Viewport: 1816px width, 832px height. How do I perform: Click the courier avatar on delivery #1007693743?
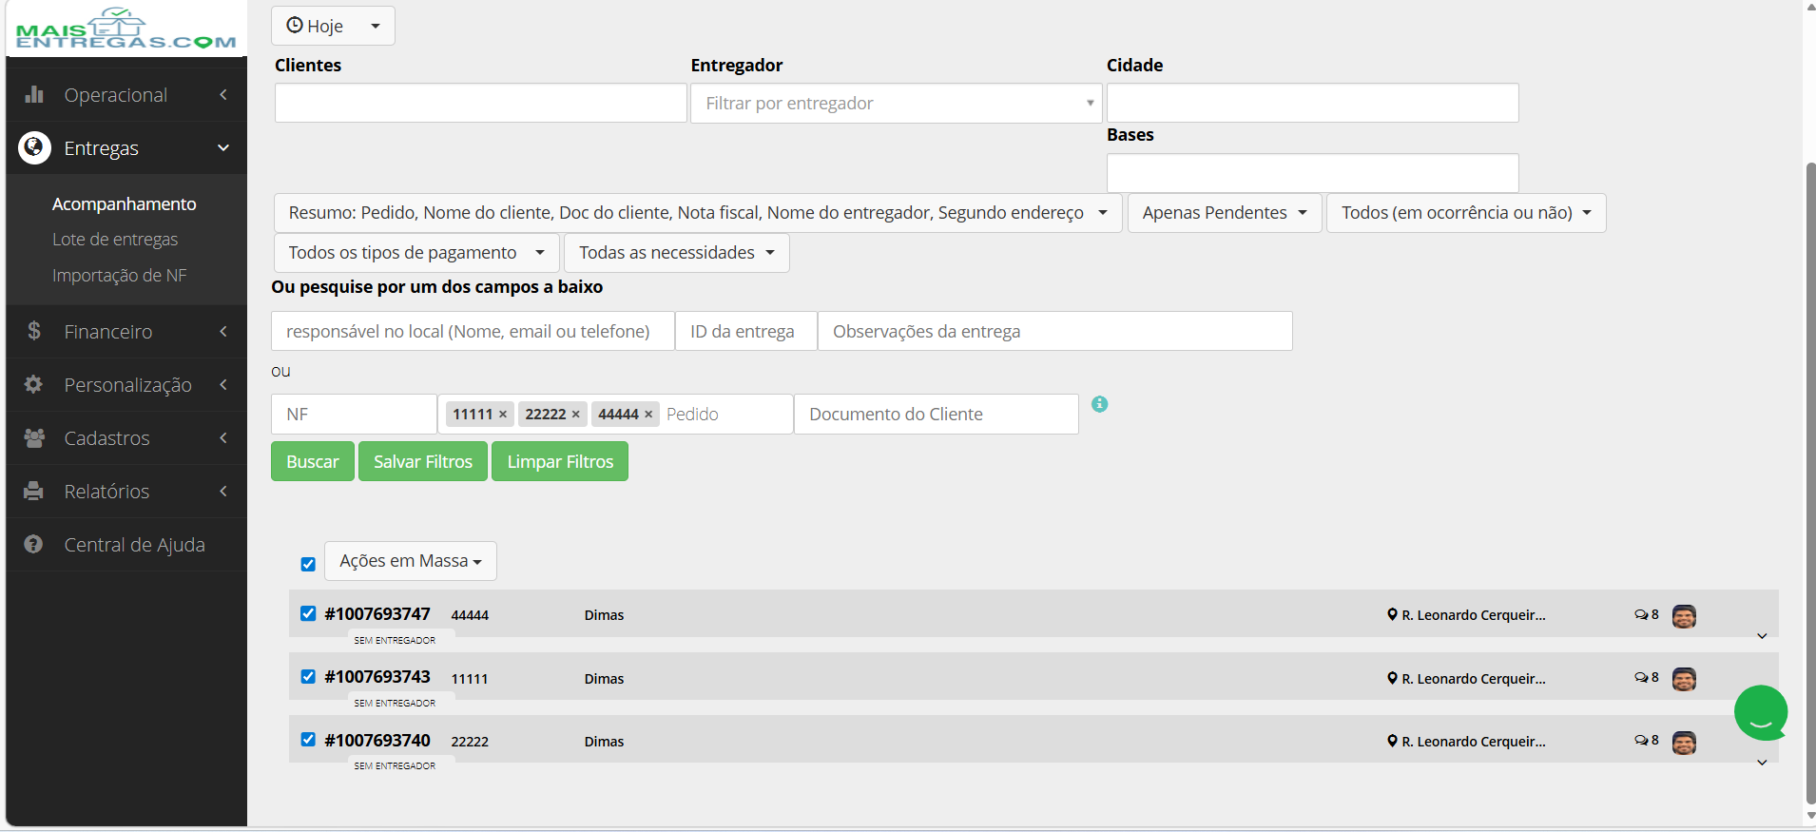pyautogui.click(x=1684, y=679)
